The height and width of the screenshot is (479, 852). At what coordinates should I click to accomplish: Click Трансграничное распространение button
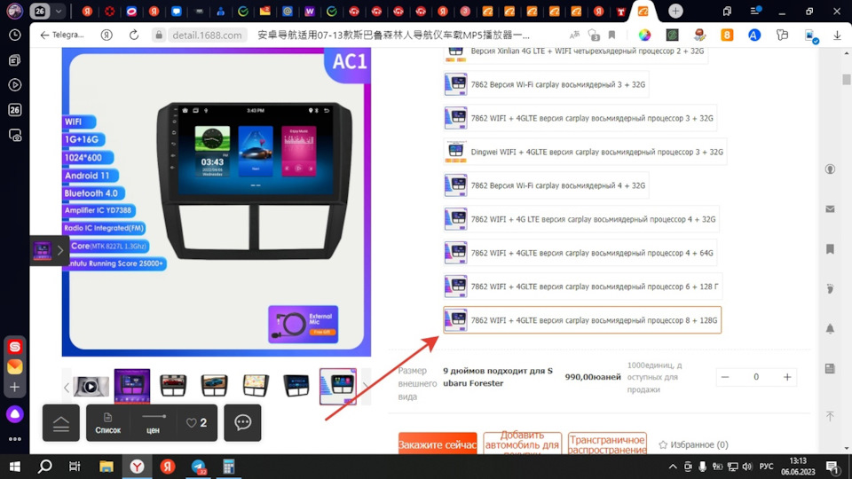tap(607, 444)
